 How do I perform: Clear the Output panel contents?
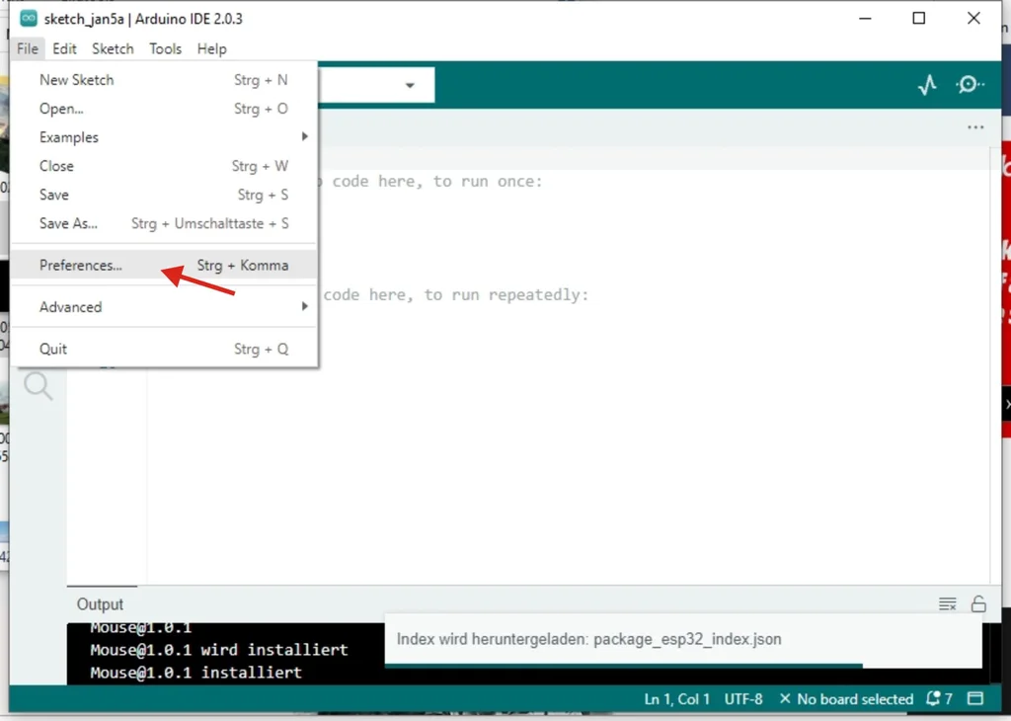(x=947, y=604)
